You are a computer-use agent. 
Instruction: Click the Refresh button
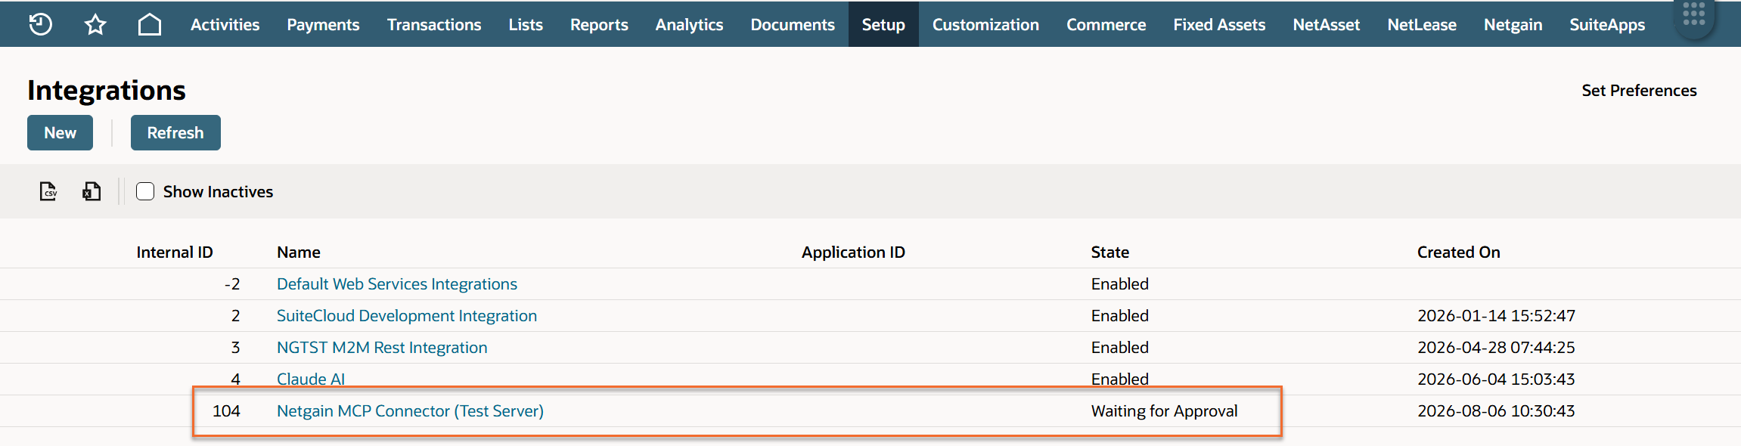point(175,132)
